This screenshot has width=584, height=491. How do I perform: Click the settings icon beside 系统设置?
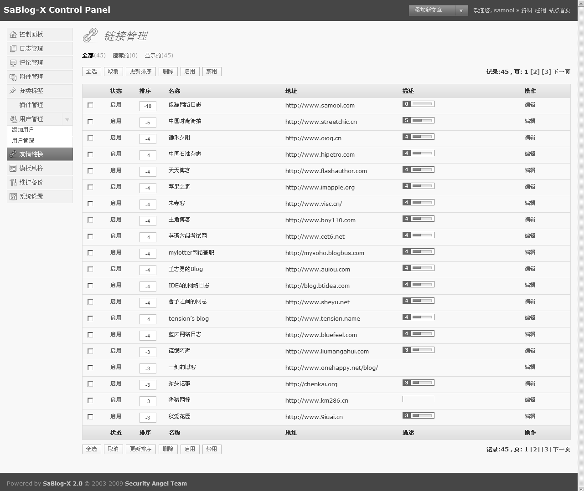coord(13,197)
